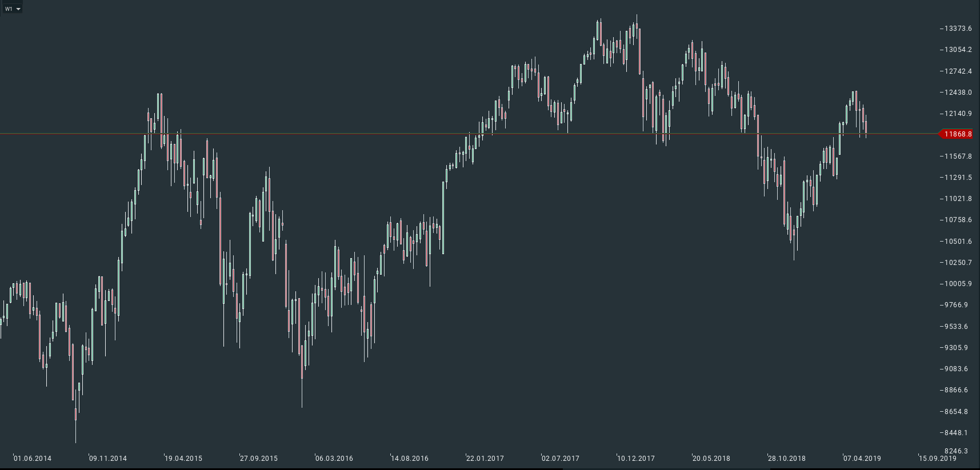Click the 22.01.2017 time axis label

click(485, 458)
